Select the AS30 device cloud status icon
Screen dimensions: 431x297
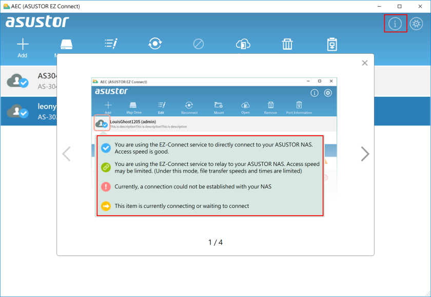pyautogui.click(x=17, y=80)
